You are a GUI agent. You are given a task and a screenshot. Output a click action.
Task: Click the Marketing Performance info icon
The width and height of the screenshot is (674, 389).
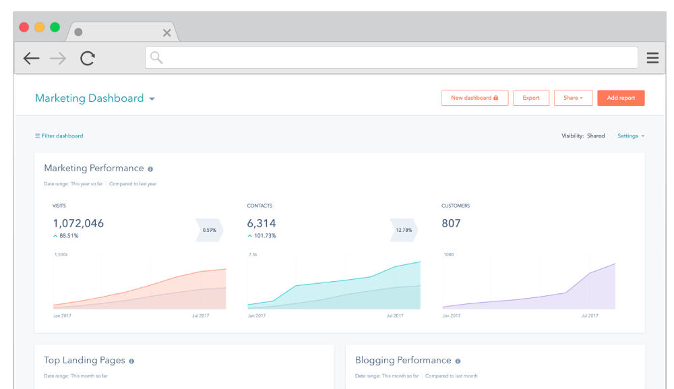coord(150,169)
